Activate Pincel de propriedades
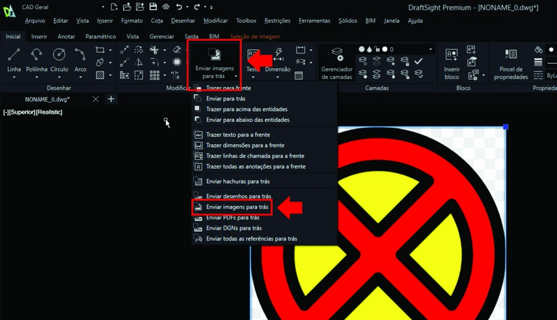The image size is (557, 320). pyautogui.click(x=511, y=64)
